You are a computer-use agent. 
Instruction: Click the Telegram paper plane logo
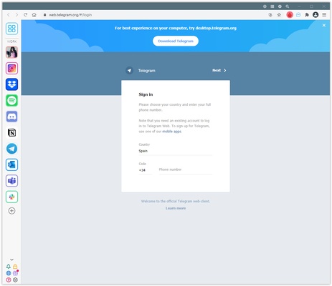pyautogui.click(x=129, y=71)
